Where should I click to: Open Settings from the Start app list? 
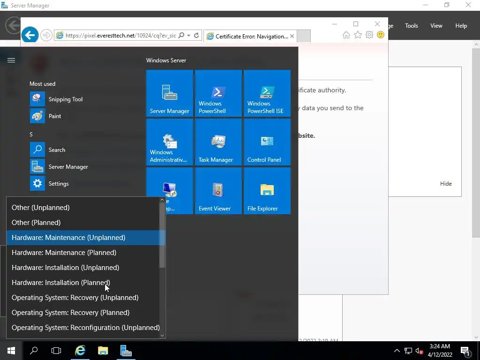82,183
